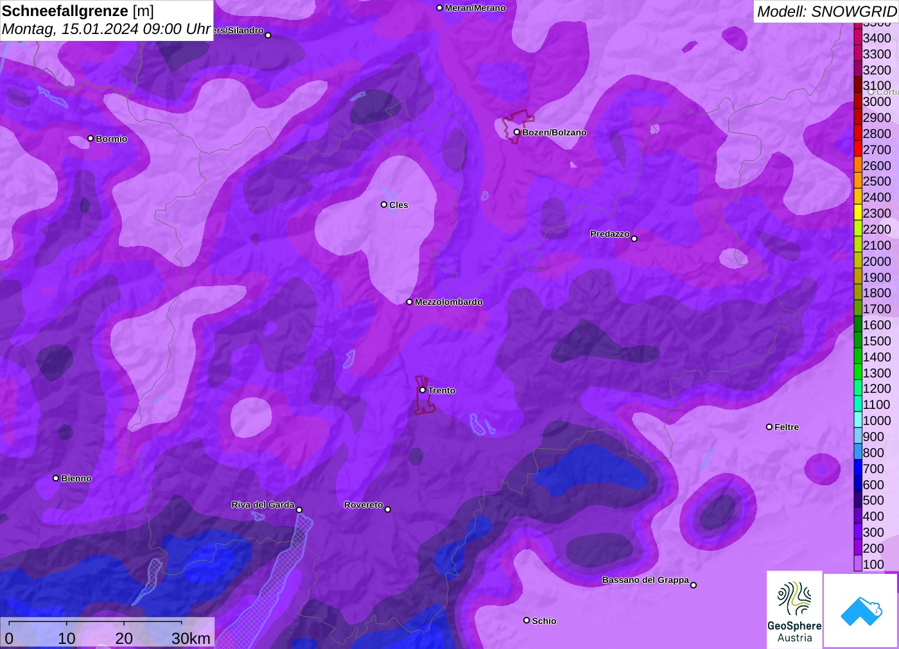Image resolution: width=899 pixels, height=649 pixels.
Task: Click the date "Montag, 15.01.2024 09:00 Uhr"
Action: click(107, 29)
